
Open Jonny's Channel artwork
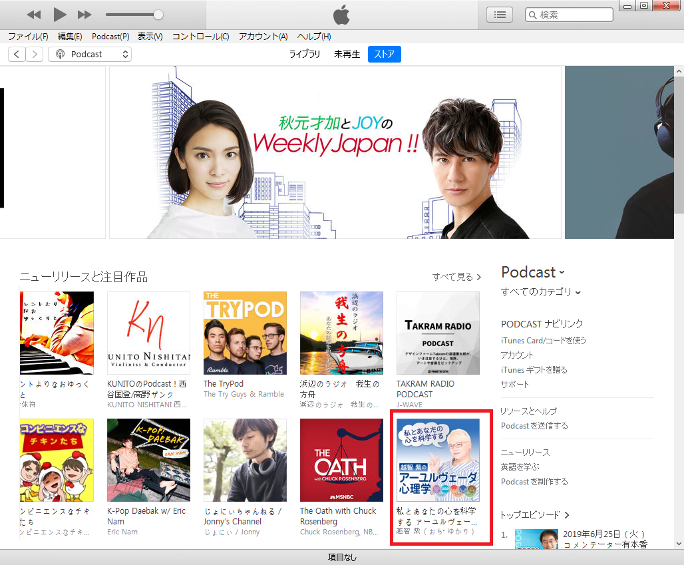click(x=245, y=461)
